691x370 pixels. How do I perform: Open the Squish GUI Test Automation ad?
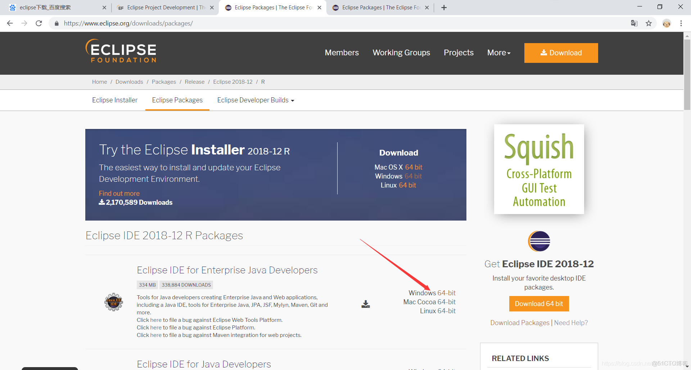(539, 169)
